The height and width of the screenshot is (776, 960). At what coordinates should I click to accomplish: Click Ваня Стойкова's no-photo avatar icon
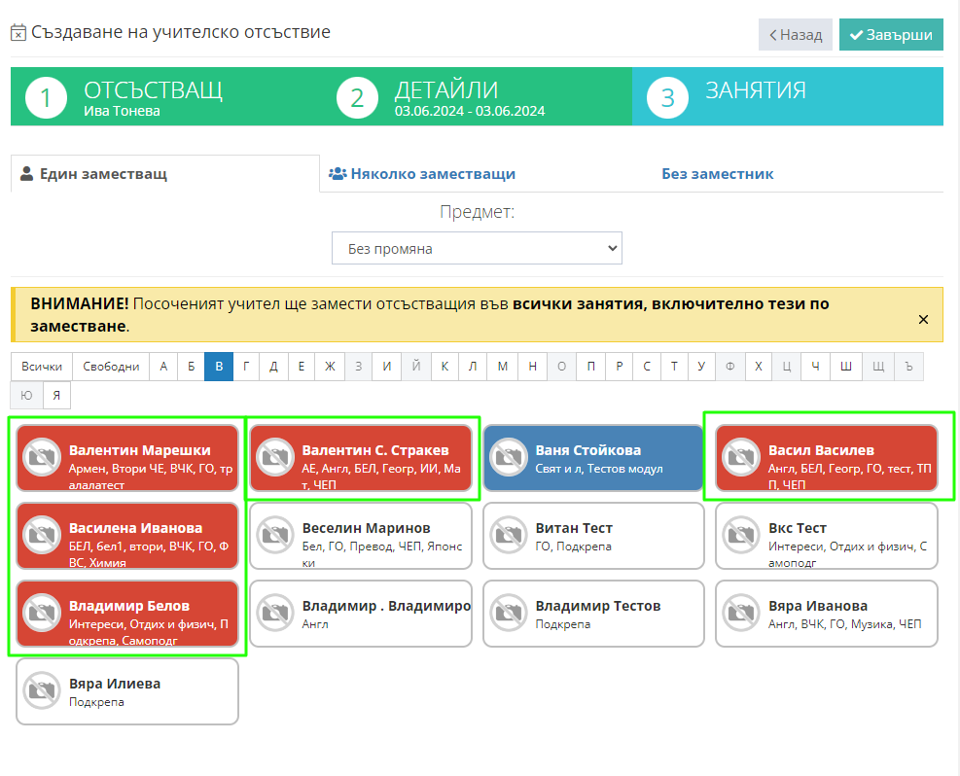(508, 458)
